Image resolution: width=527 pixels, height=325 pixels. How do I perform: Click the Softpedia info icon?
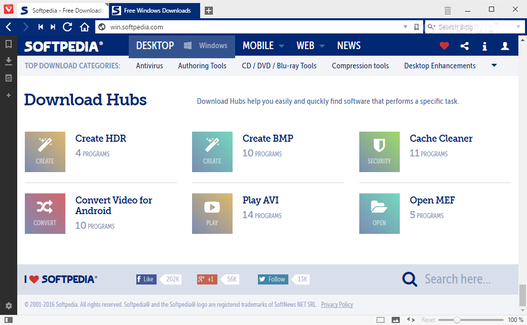pos(484,46)
